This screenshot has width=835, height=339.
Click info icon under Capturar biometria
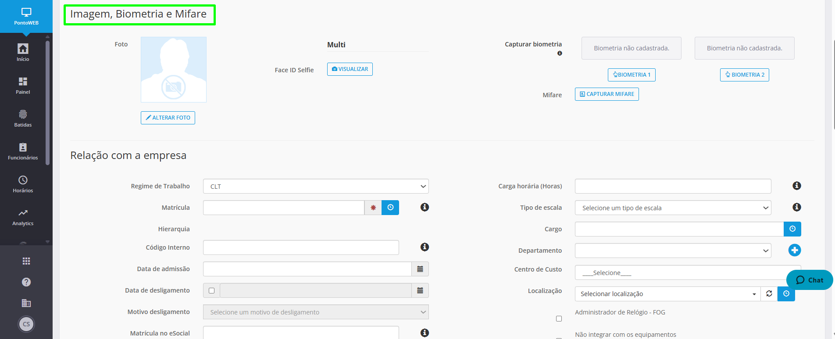point(560,53)
